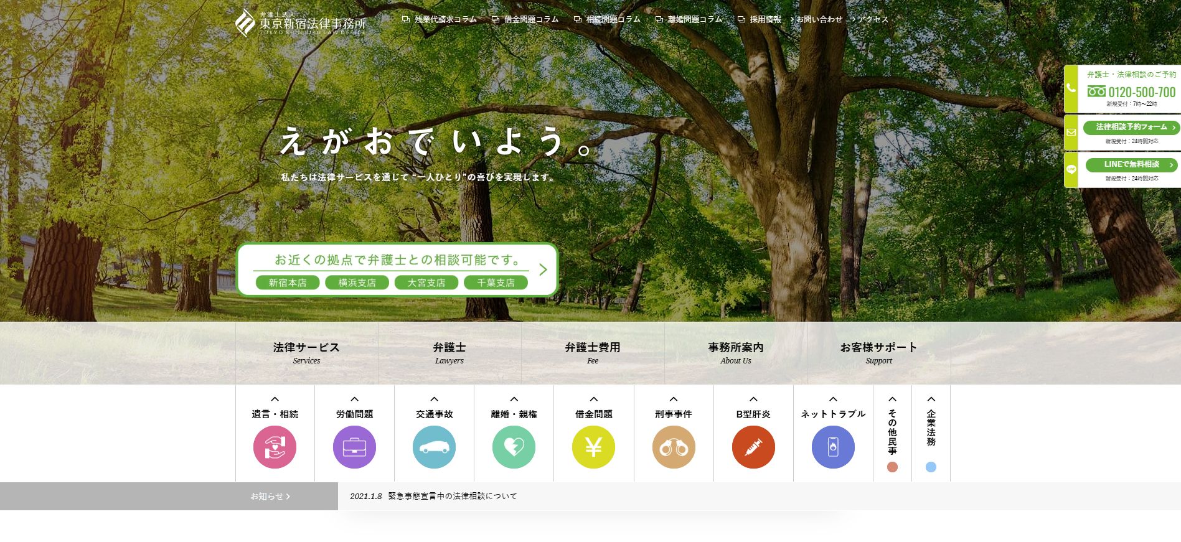The height and width of the screenshot is (542, 1181).
Task: Go to 残業代請求コラム in top navigation
Action: coord(445,19)
